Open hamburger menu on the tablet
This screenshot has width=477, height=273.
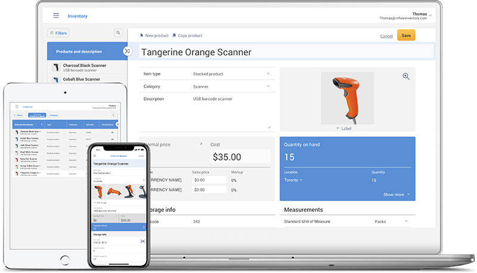coord(17,106)
